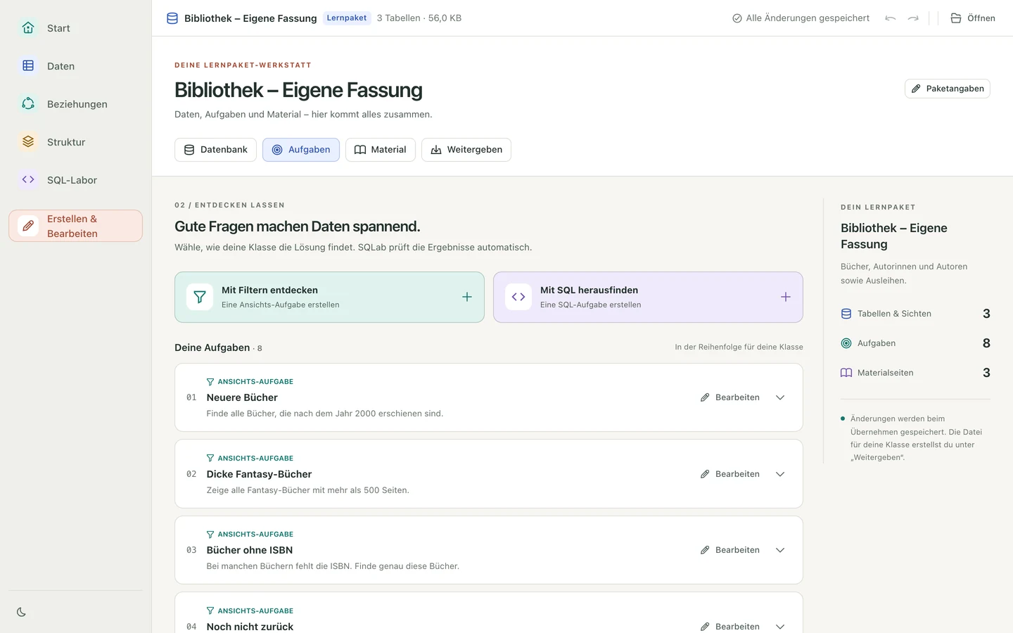Edit the Bücher ohne ISBN task
This screenshot has width=1013, height=633.
pos(730,550)
